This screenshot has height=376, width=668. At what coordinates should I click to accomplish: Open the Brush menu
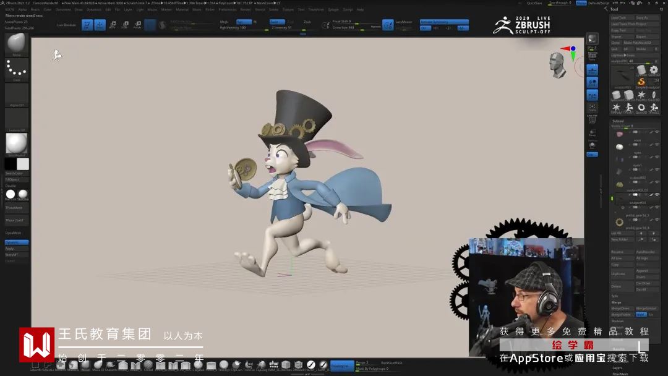(x=35, y=9)
